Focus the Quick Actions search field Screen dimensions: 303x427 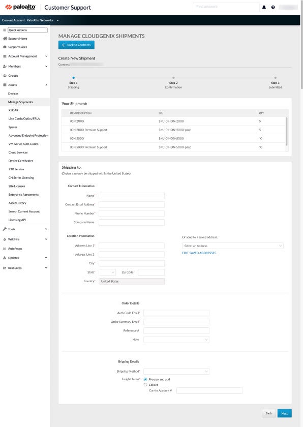click(x=27, y=30)
